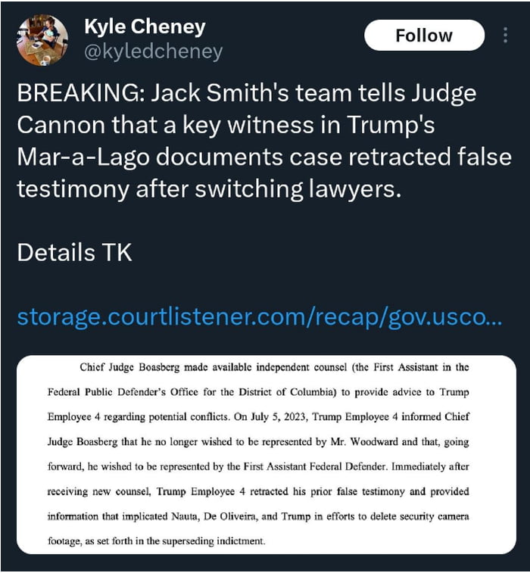Click the Kyle Cheney display name
530x573 pixels.
tap(145, 26)
